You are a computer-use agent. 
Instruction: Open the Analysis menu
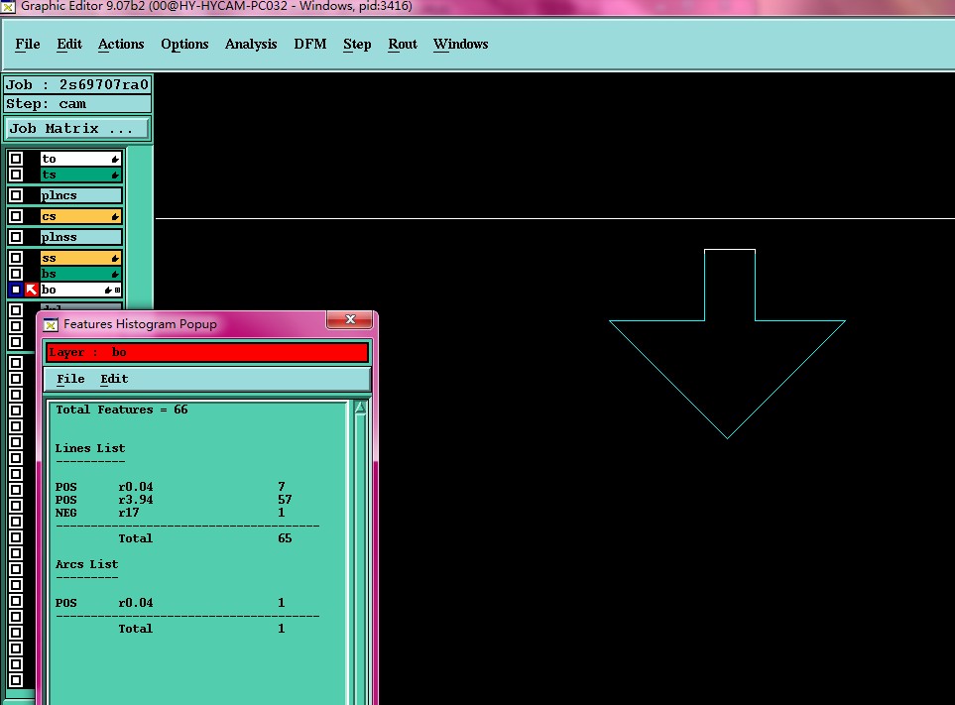tap(251, 45)
